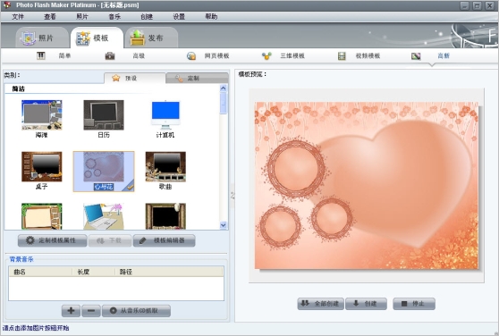
Task: Open the 模板编辑器 template editor button
Action: coord(165,240)
